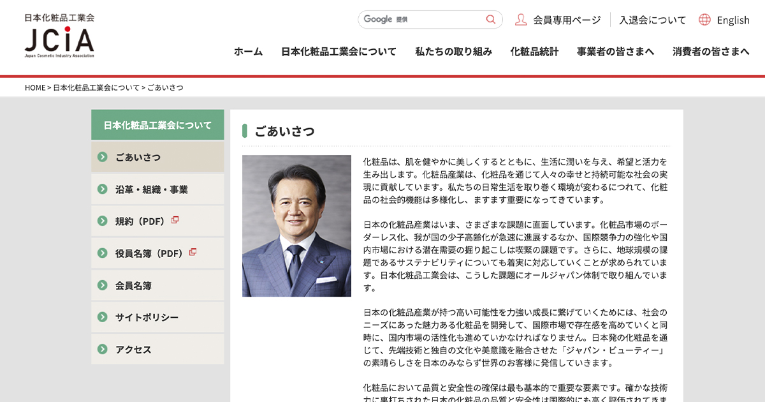Open 沿革・組織・事業 in the sidebar

coord(151,190)
